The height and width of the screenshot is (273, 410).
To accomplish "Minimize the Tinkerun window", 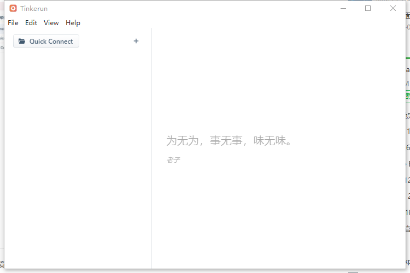I will click(343, 8).
